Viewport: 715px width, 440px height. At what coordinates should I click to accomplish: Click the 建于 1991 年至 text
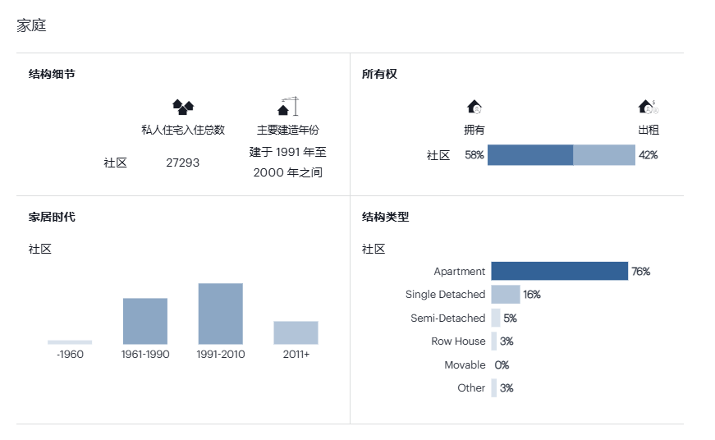288,152
